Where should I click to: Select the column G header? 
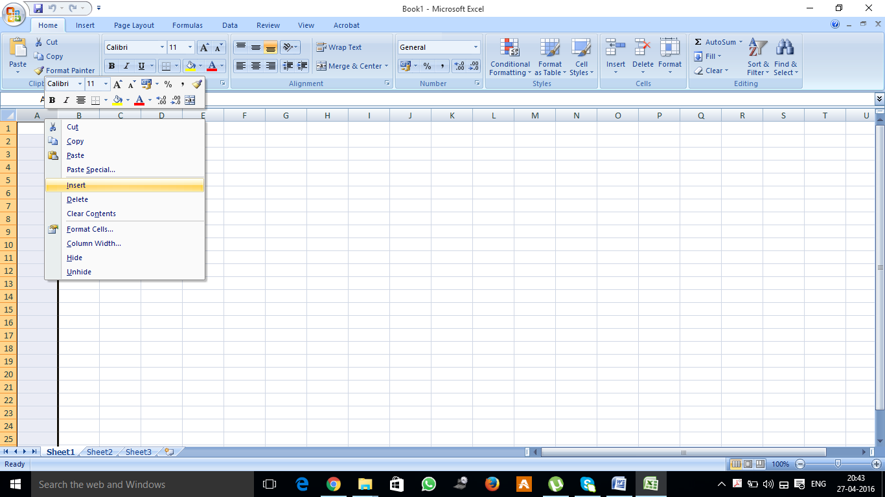(286, 116)
